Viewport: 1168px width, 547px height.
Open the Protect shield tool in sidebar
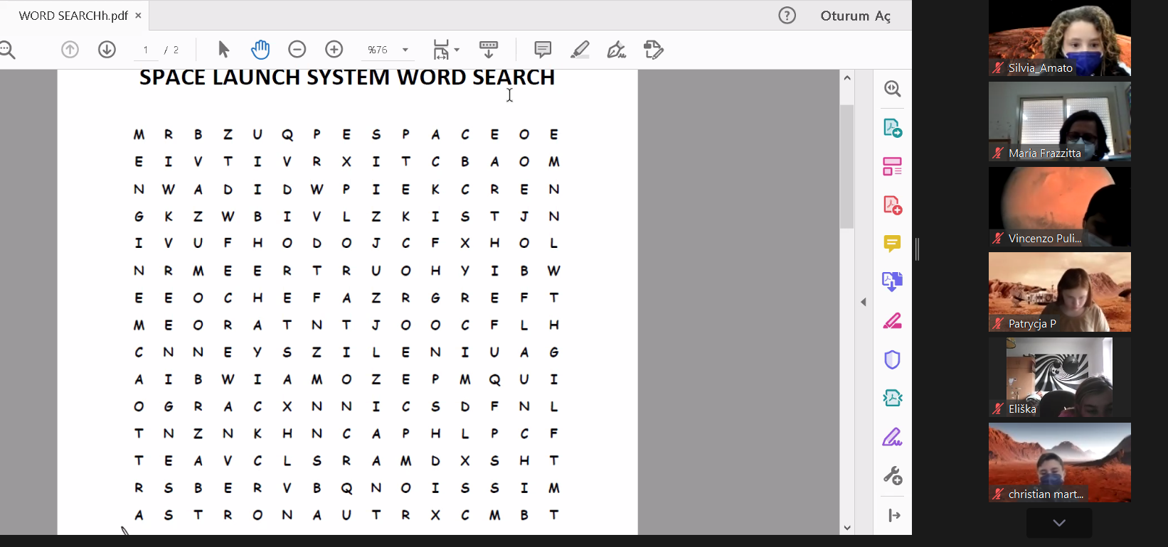pyautogui.click(x=892, y=359)
